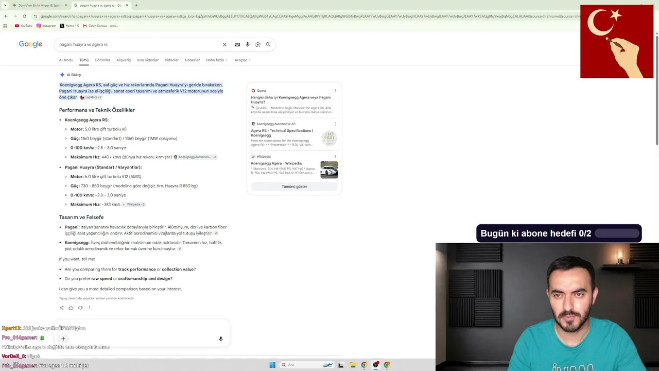The width and height of the screenshot is (659, 371).
Task: Open Google Lens image search
Action: coord(258,44)
